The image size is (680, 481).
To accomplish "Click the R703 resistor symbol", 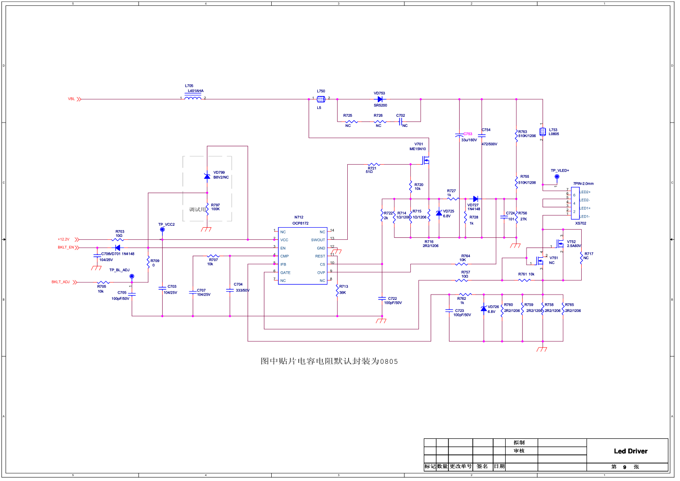I will pos(118,240).
